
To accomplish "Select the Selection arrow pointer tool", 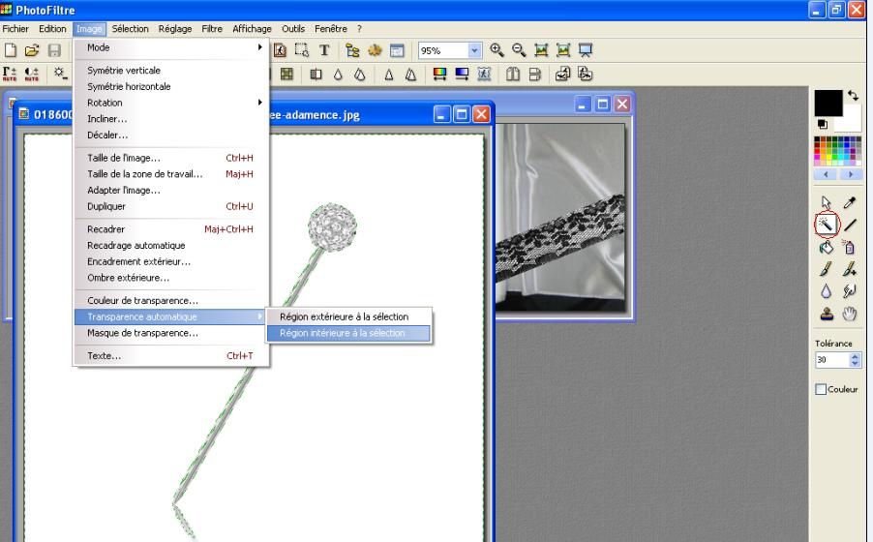I will [x=826, y=202].
